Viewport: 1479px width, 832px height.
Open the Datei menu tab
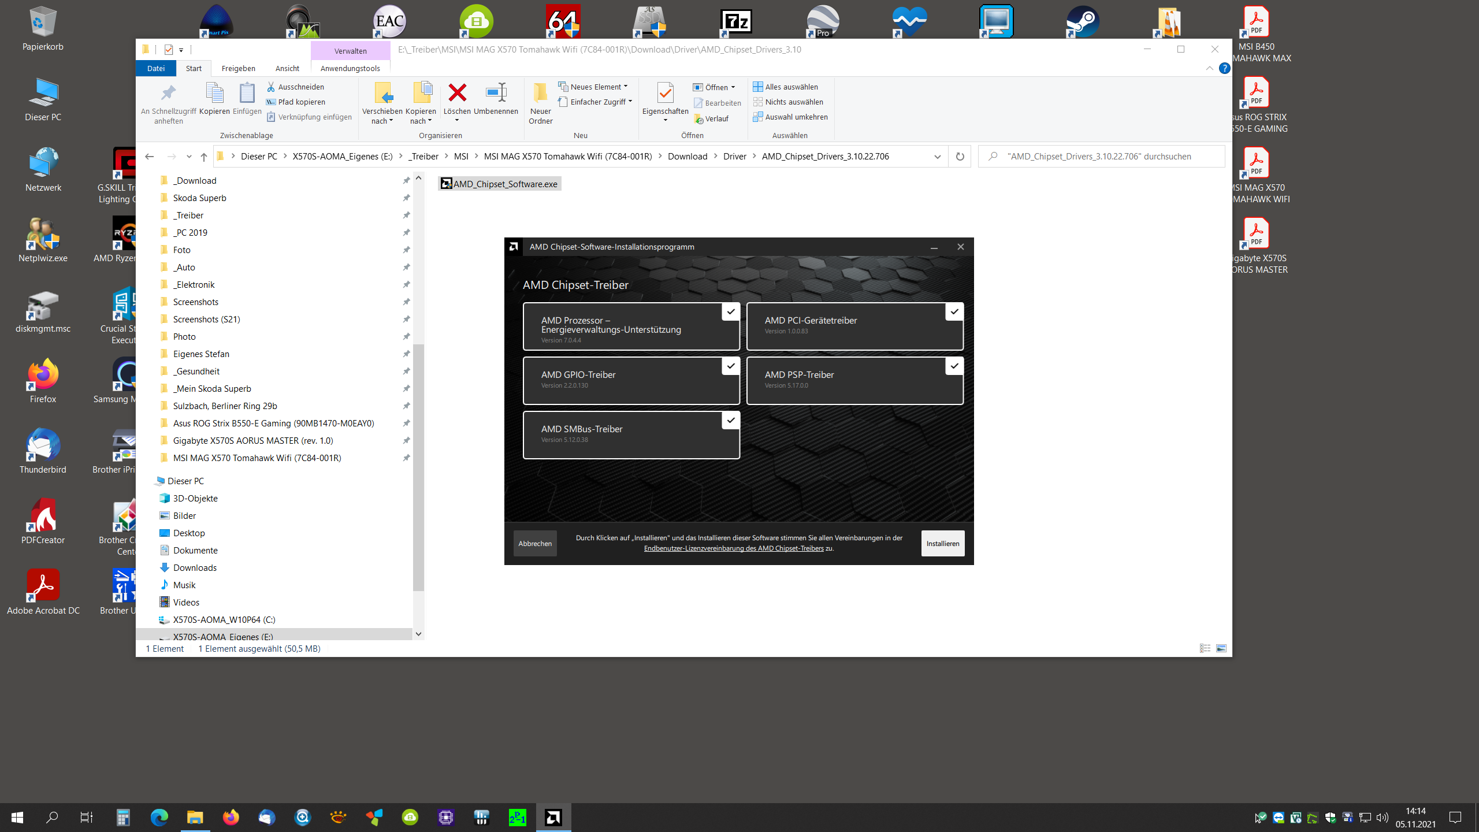click(x=156, y=68)
